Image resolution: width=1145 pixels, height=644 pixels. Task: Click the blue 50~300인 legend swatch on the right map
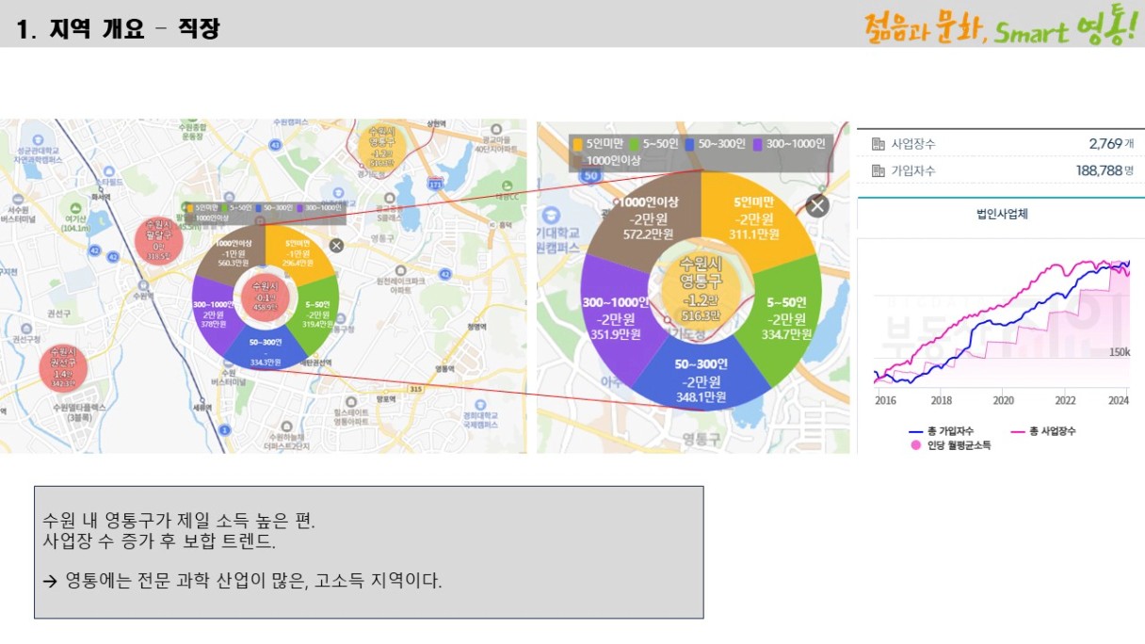pyautogui.click(x=690, y=144)
